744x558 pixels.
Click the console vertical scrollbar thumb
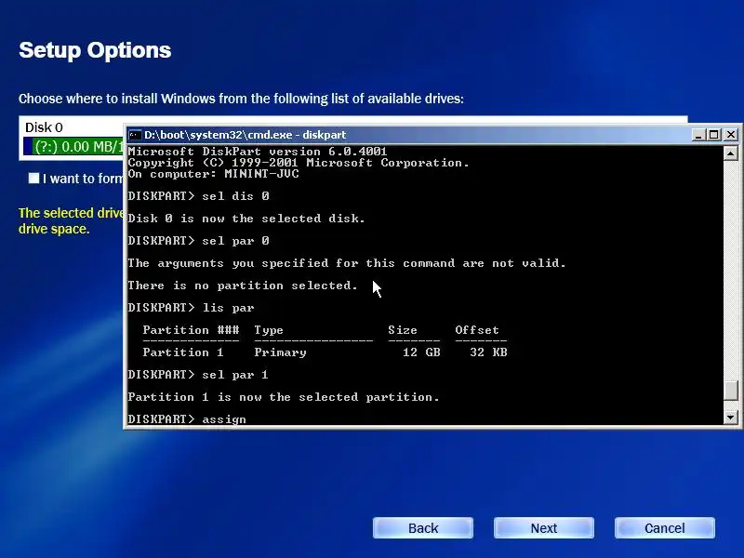730,391
